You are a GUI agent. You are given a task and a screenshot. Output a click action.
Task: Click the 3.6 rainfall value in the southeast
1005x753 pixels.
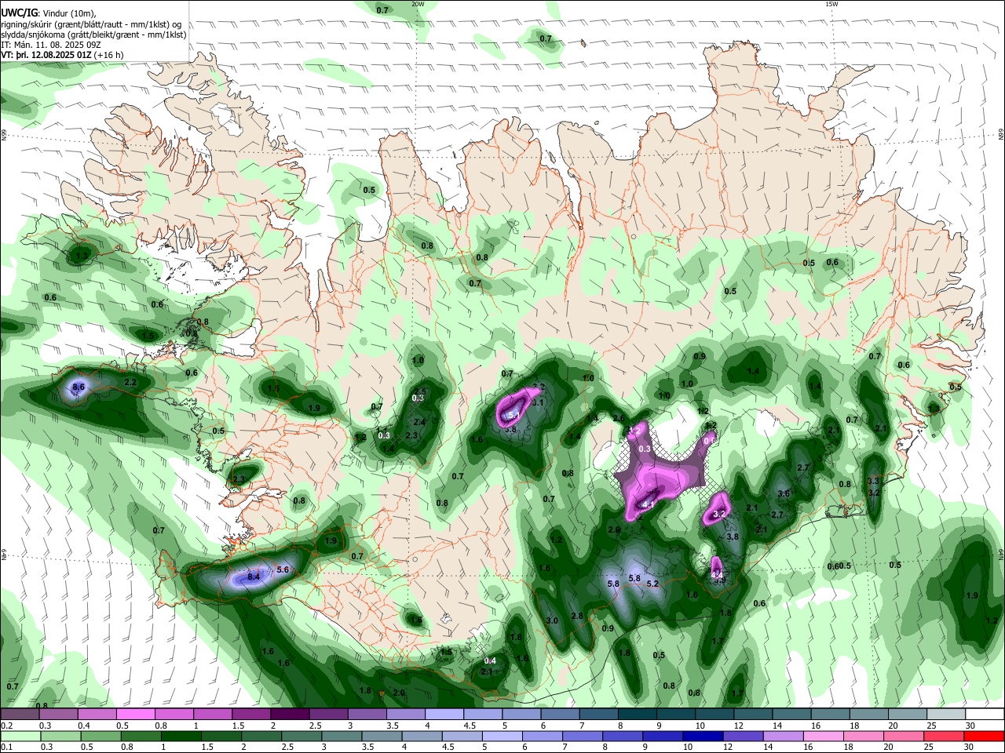tap(783, 493)
